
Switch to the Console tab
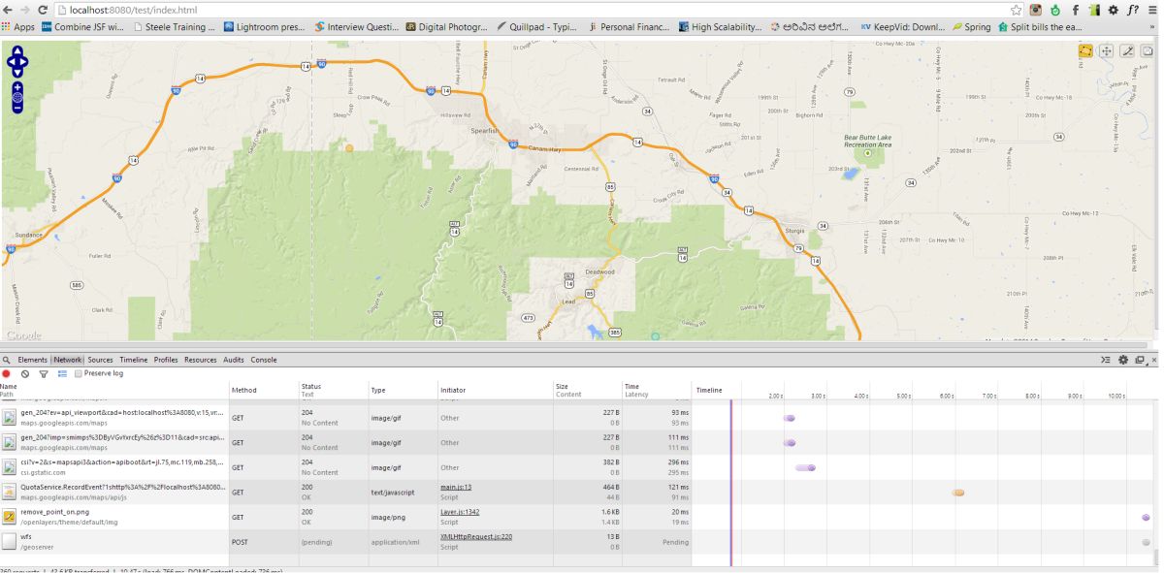click(264, 360)
